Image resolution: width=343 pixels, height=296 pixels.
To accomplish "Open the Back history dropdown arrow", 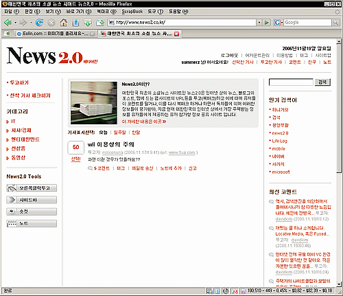I will pos(15,23).
